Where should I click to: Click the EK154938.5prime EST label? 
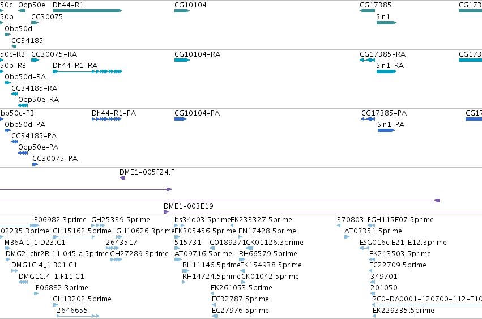tap(271, 265)
